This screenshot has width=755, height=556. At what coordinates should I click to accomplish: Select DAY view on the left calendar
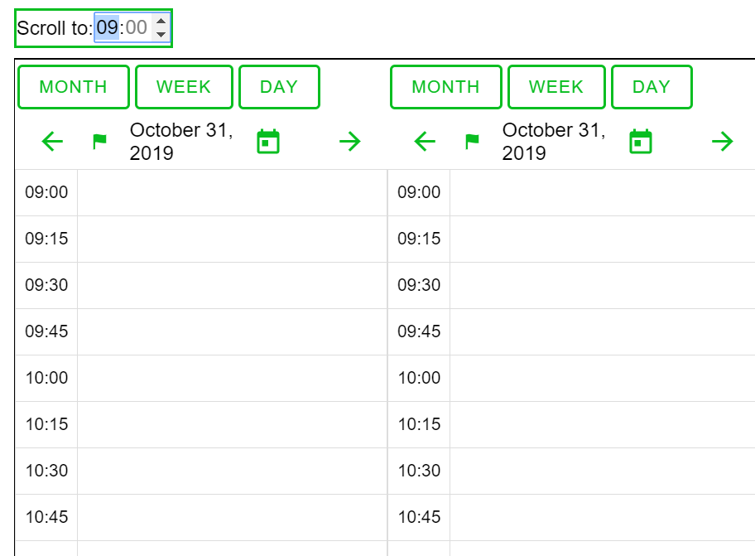click(279, 86)
